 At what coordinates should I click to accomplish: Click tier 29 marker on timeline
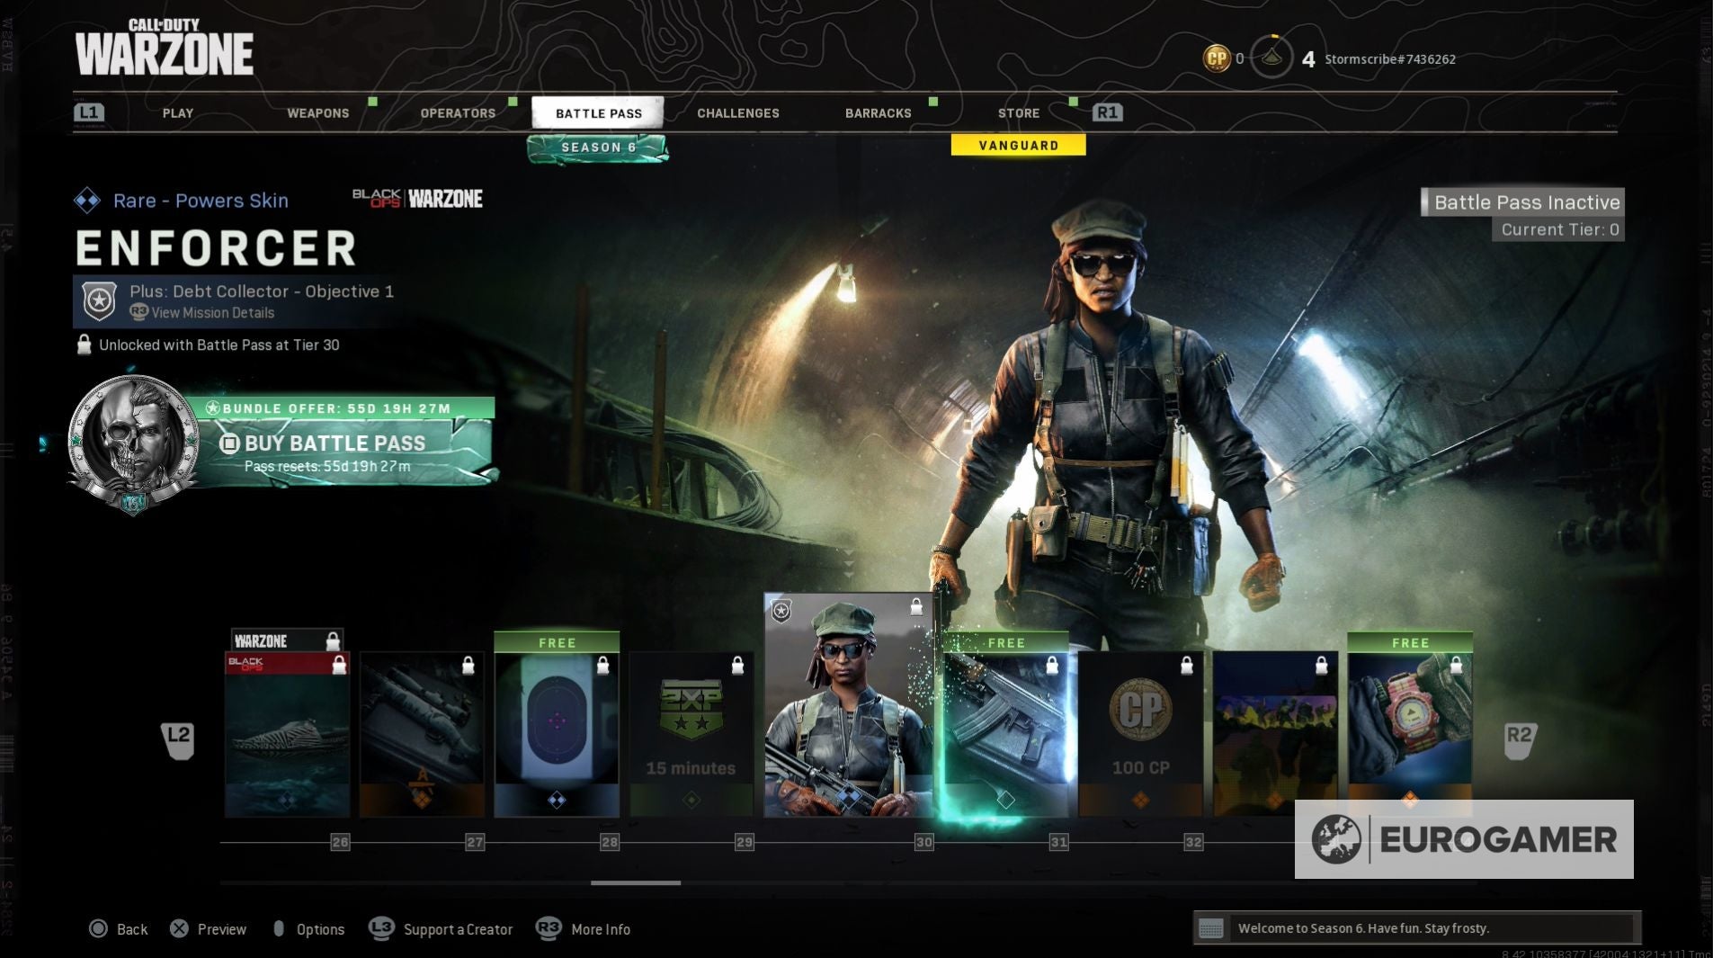745,842
